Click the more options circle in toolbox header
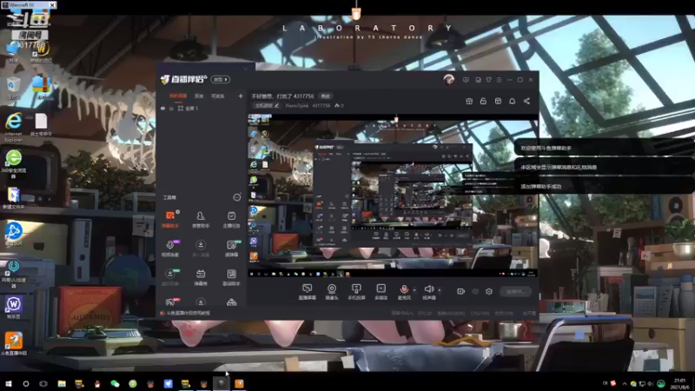The image size is (695, 391). tap(236, 197)
